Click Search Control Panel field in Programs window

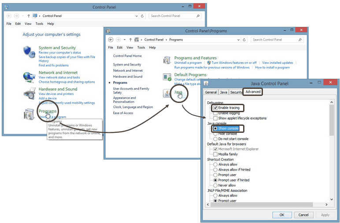pyautogui.click(x=277, y=40)
